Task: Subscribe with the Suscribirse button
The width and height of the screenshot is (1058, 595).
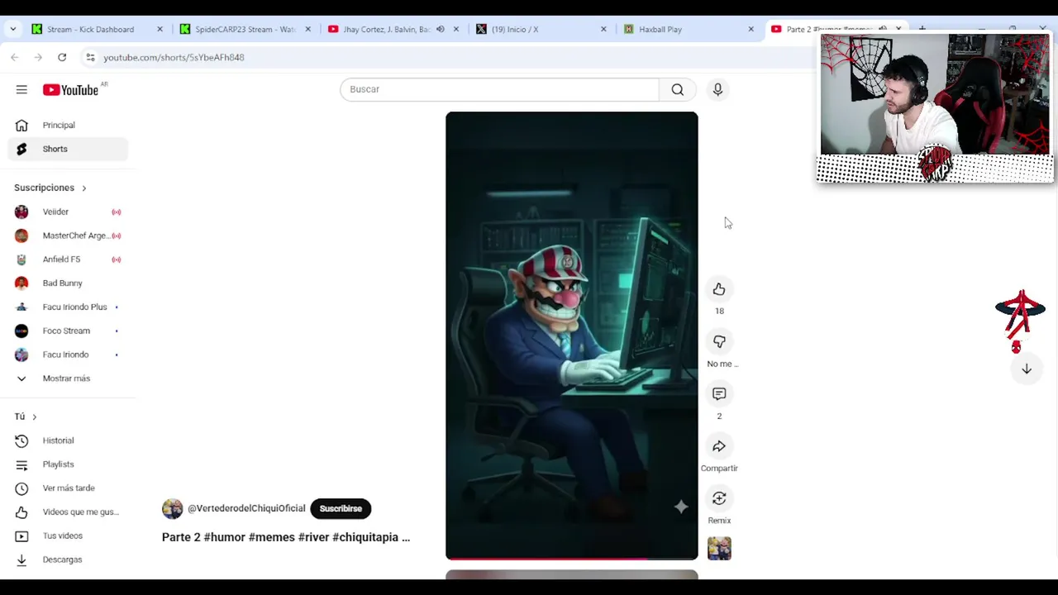Action: tap(341, 508)
